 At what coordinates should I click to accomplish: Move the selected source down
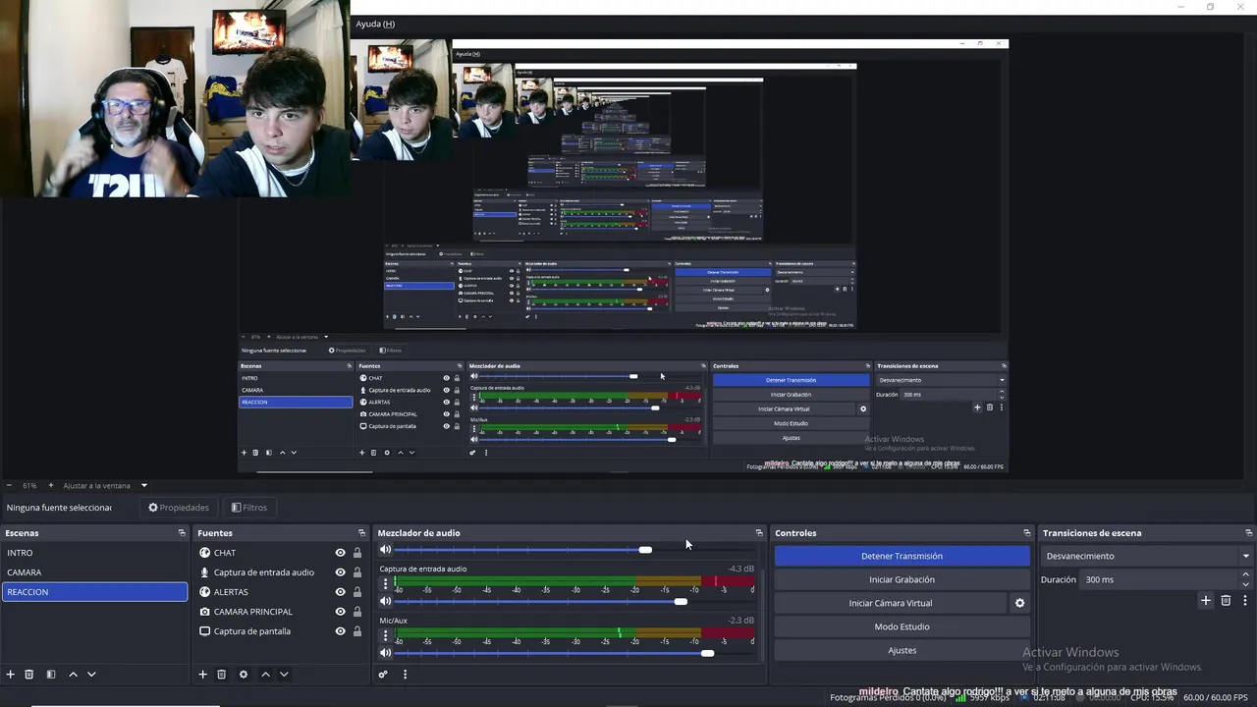[284, 675]
